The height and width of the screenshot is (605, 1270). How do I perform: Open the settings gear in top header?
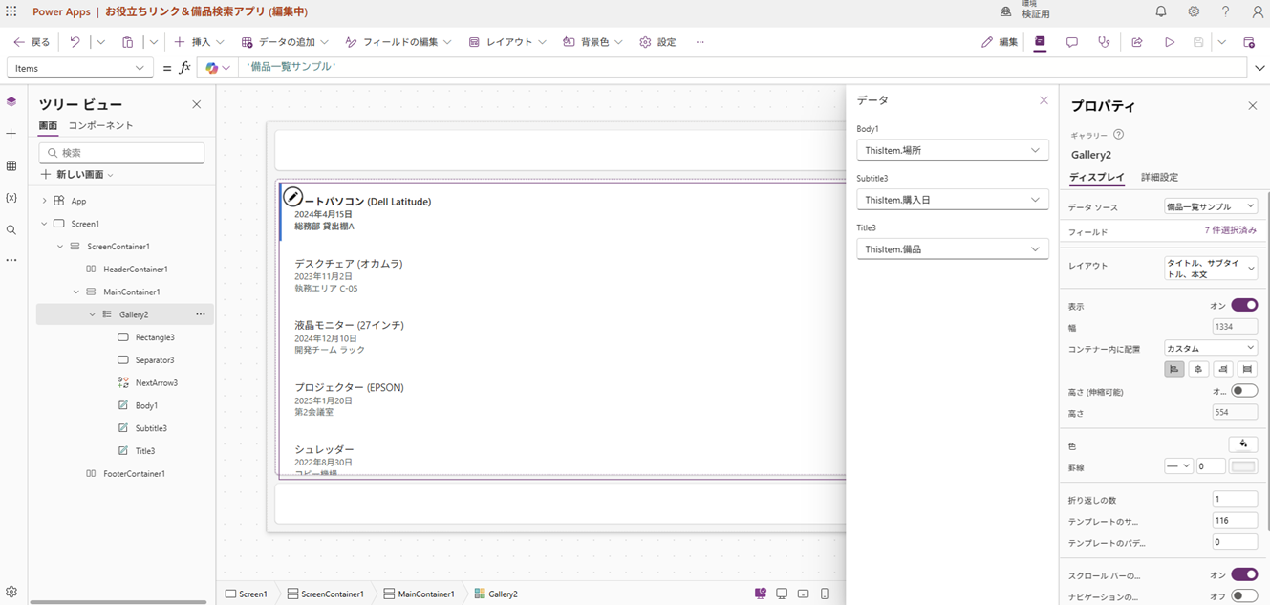tap(1194, 11)
